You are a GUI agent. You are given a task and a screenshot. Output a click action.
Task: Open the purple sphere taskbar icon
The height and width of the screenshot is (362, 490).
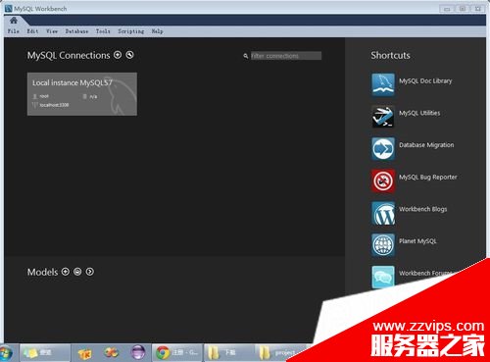tap(138, 353)
